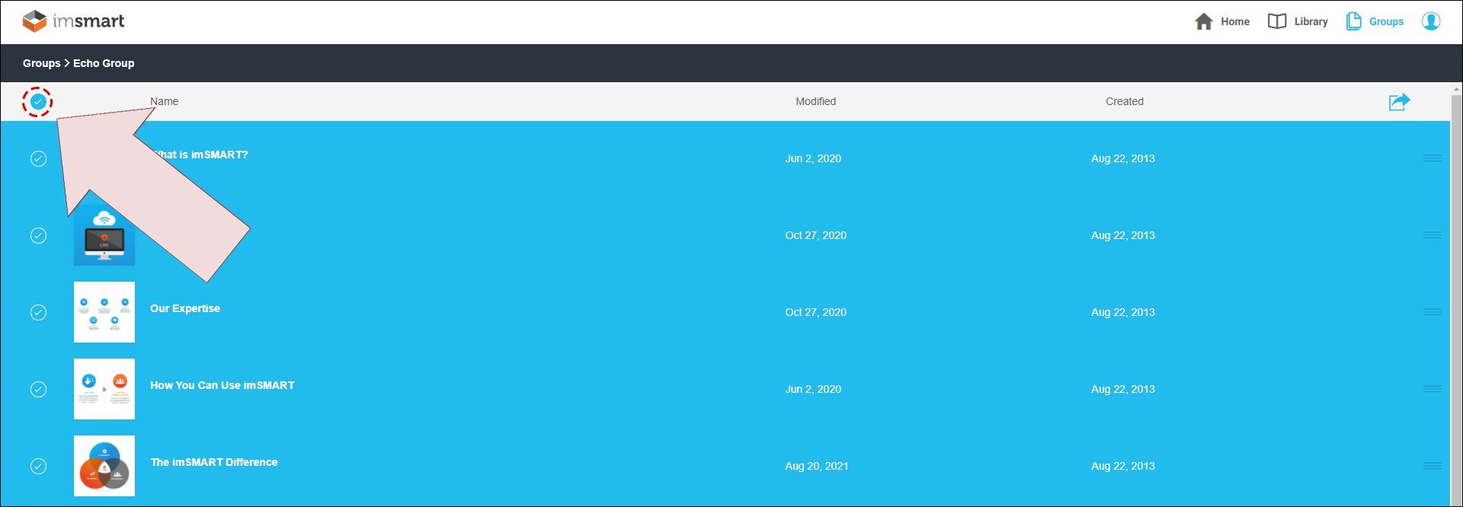The image size is (1463, 507).
Task: Click the reorder handle for 'The imSMART Difference'
Action: click(x=1432, y=466)
